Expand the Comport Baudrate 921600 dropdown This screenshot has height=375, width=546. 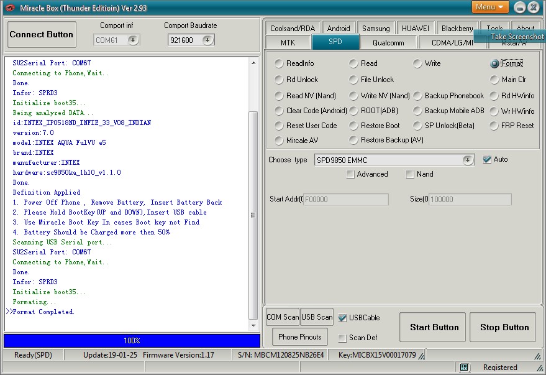click(x=207, y=40)
